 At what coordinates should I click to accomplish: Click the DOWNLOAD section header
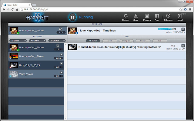(97, 24)
